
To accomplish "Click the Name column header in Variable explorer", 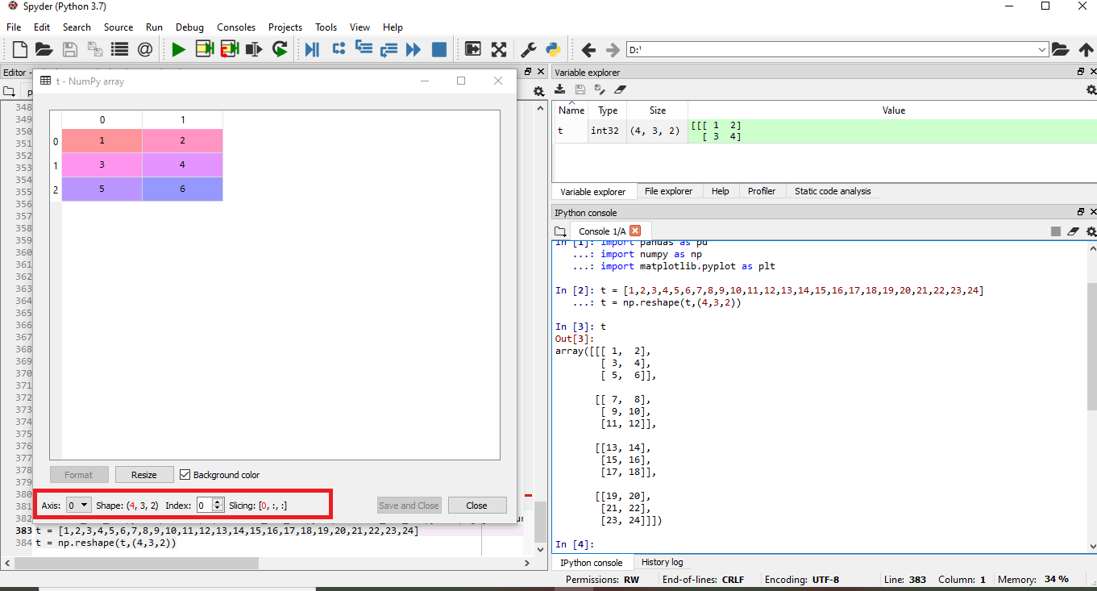I will click(571, 110).
